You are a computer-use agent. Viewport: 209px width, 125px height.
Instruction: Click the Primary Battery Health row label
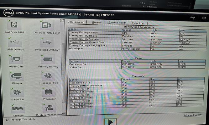83,36
